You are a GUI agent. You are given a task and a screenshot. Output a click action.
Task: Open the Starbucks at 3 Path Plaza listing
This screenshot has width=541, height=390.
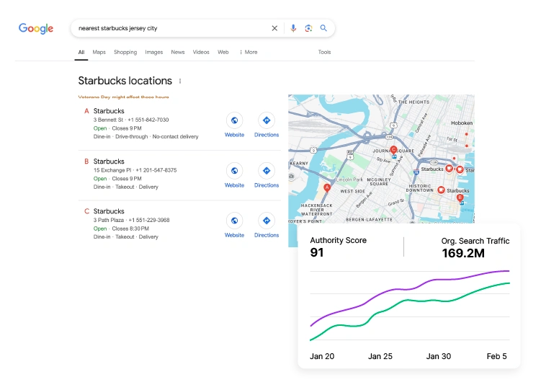point(109,211)
